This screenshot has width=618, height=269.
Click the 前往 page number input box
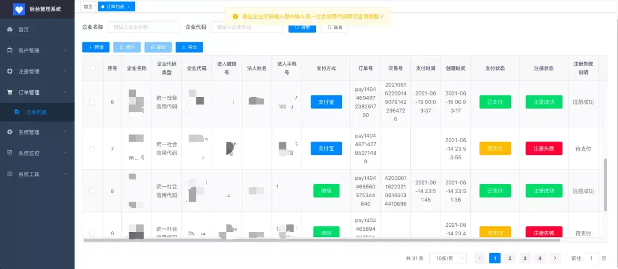point(592,258)
